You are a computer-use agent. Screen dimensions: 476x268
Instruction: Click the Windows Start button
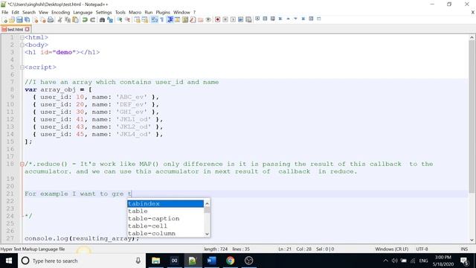point(9,261)
